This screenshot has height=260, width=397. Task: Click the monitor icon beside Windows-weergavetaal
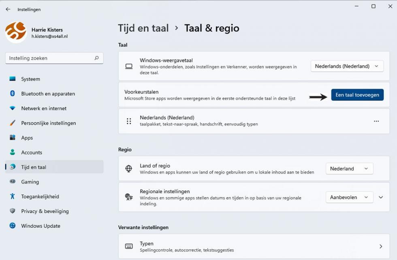click(129, 66)
